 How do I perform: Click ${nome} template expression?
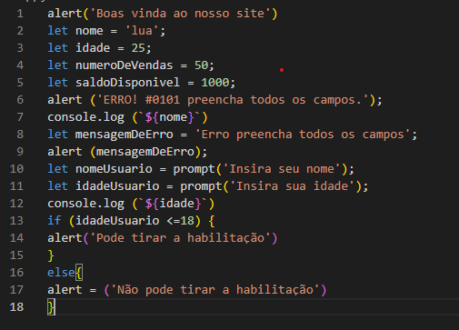coord(169,117)
